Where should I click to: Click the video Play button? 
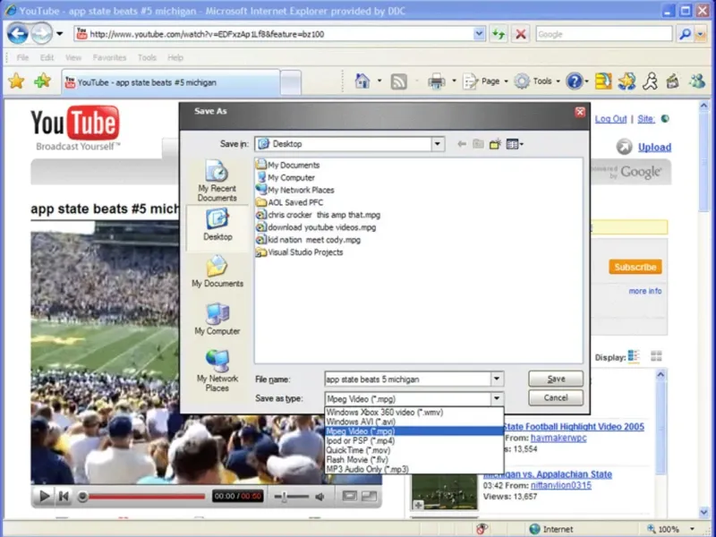click(x=44, y=496)
